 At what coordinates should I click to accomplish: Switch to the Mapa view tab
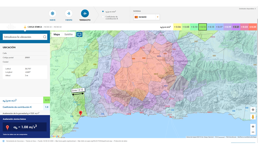(57, 34)
